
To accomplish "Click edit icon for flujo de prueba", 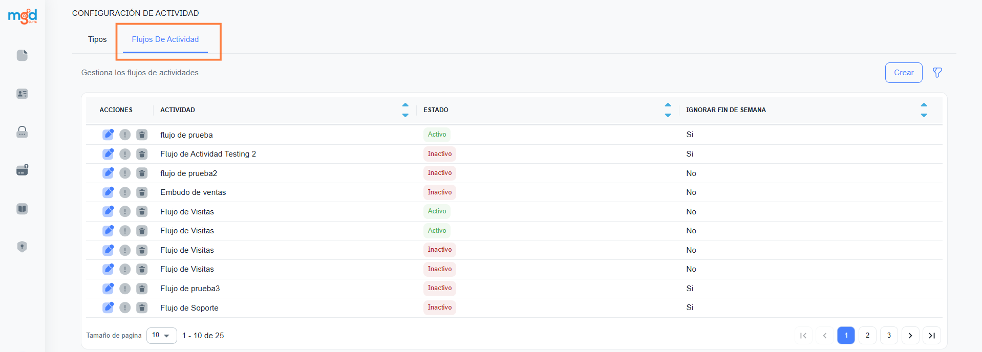I will click(x=108, y=135).
